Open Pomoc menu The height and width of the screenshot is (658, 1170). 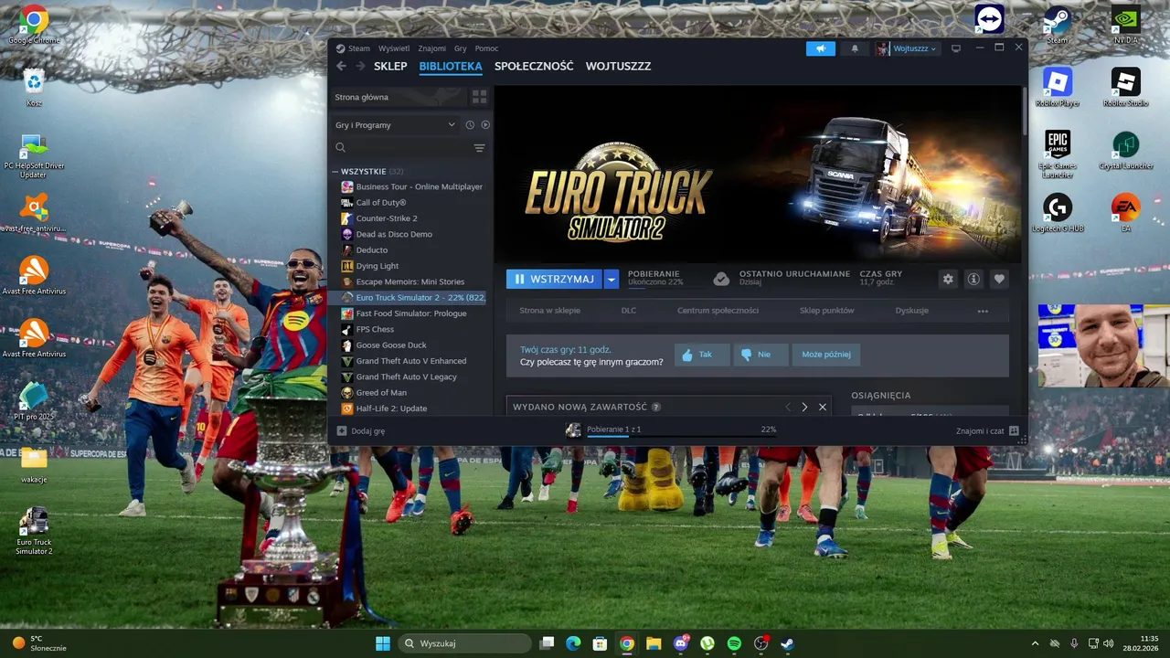pyautogui.click(x=486, y=48)
